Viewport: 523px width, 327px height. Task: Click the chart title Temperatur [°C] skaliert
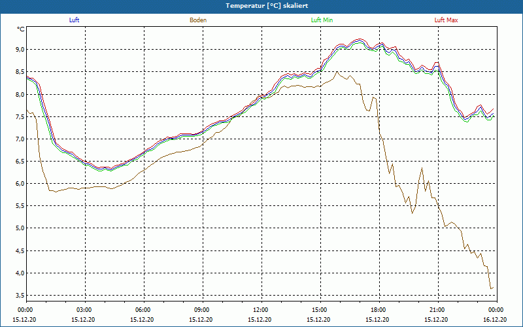267,6
